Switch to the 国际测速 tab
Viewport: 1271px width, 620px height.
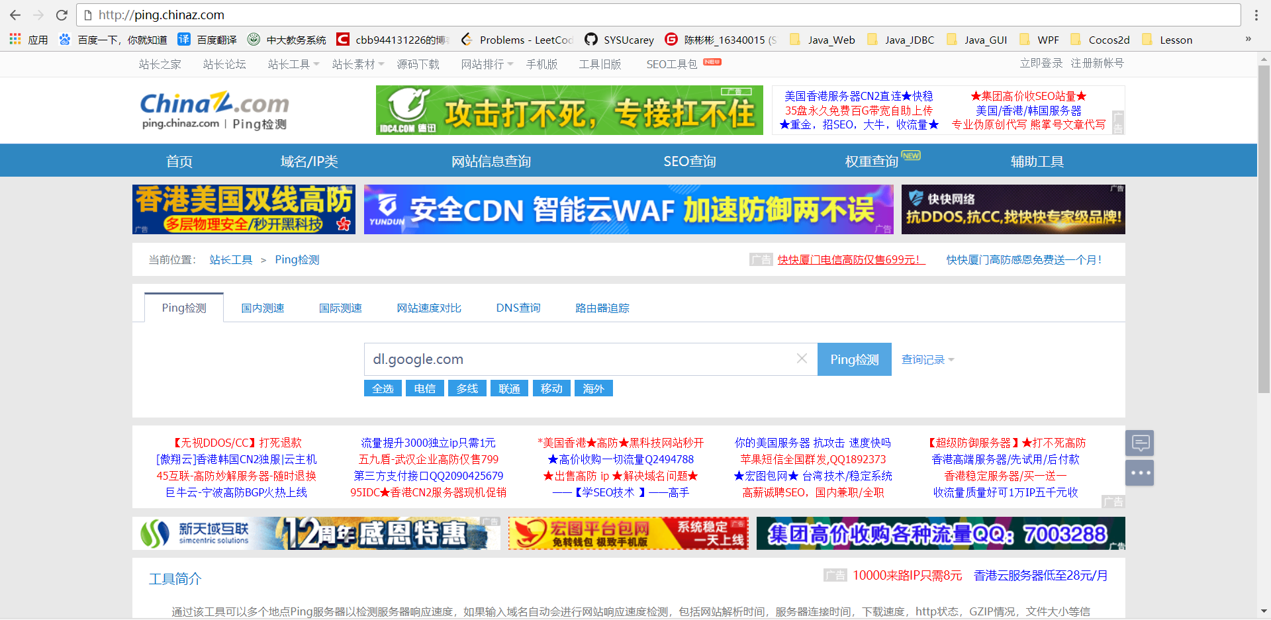coord(340,308)
